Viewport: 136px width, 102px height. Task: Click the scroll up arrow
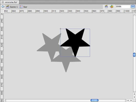(134, 94)
